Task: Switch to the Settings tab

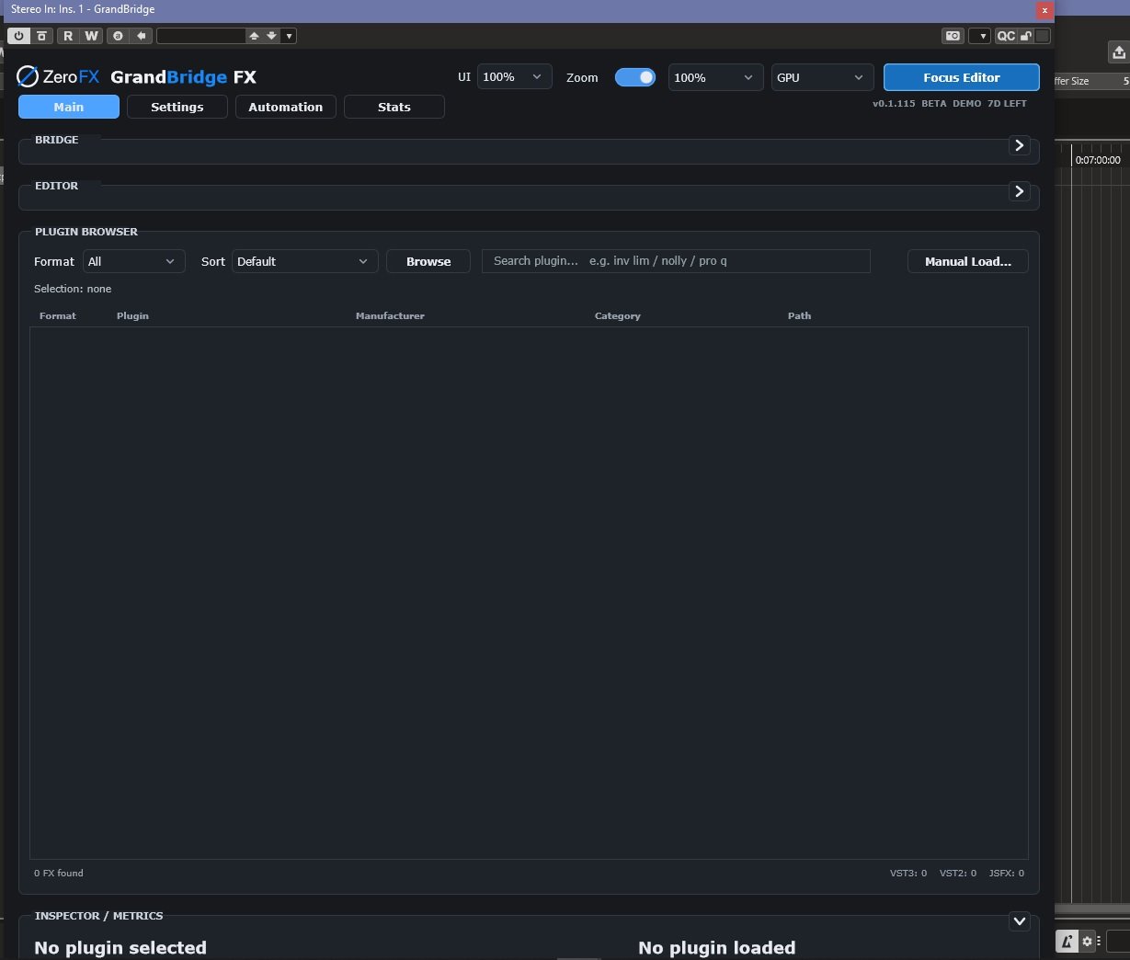Action: click(x=177, y=107)
